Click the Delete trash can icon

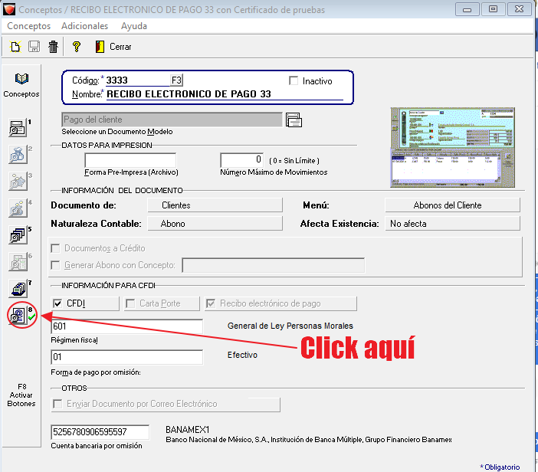coord(53,47)
